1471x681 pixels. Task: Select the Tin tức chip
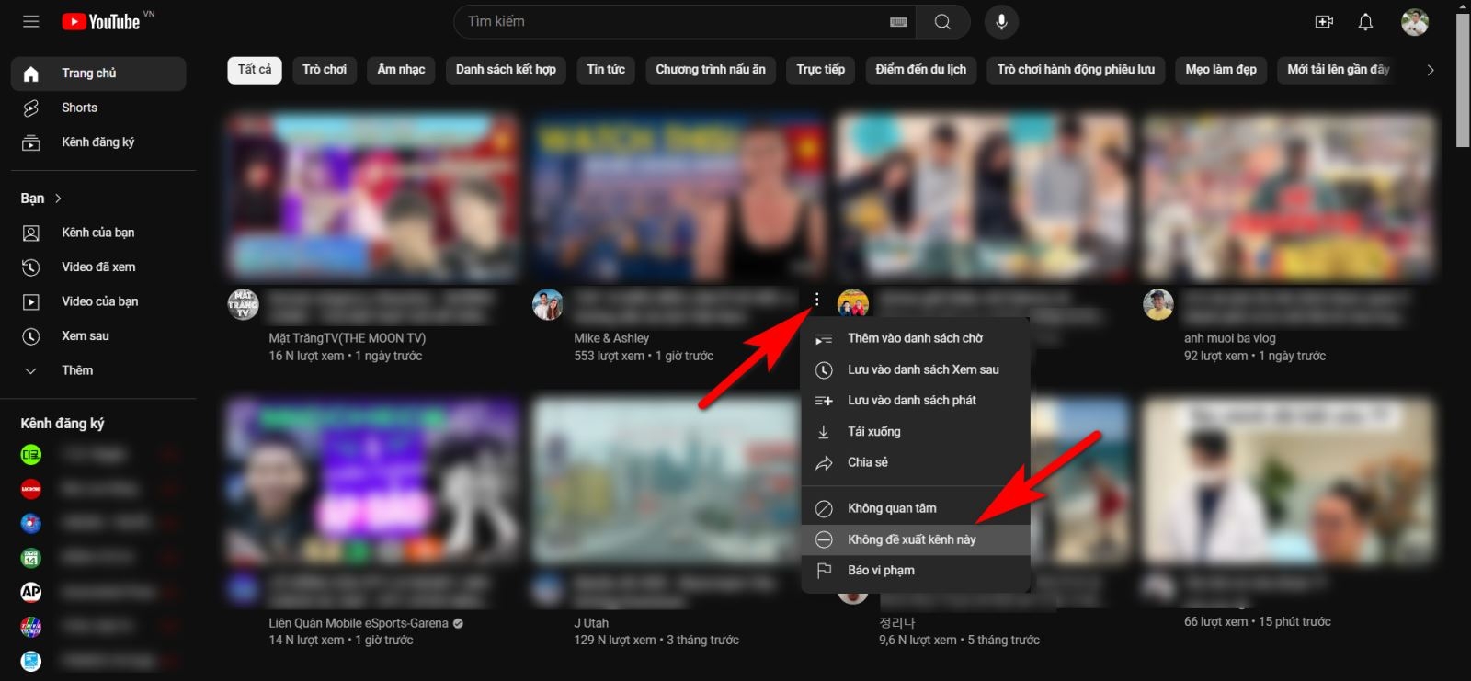pos(606,70)
